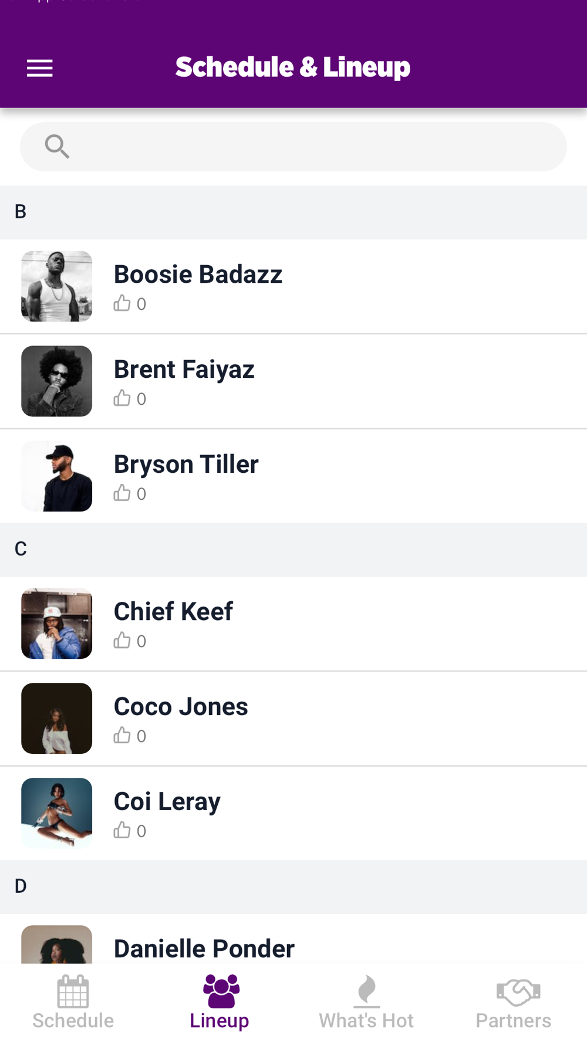Tap the thumbs-up under Chief Keef
This screenshot has width=587, height=1043.
coord(122,641)
